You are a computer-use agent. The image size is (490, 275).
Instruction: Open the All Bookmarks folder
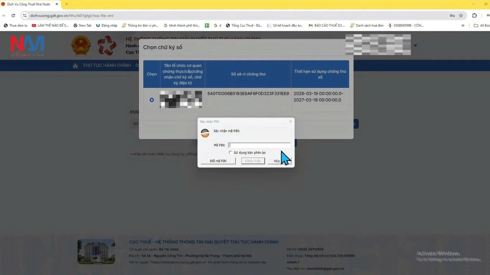481,25
